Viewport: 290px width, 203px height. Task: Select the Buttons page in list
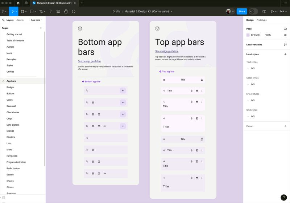click(11, 94)
